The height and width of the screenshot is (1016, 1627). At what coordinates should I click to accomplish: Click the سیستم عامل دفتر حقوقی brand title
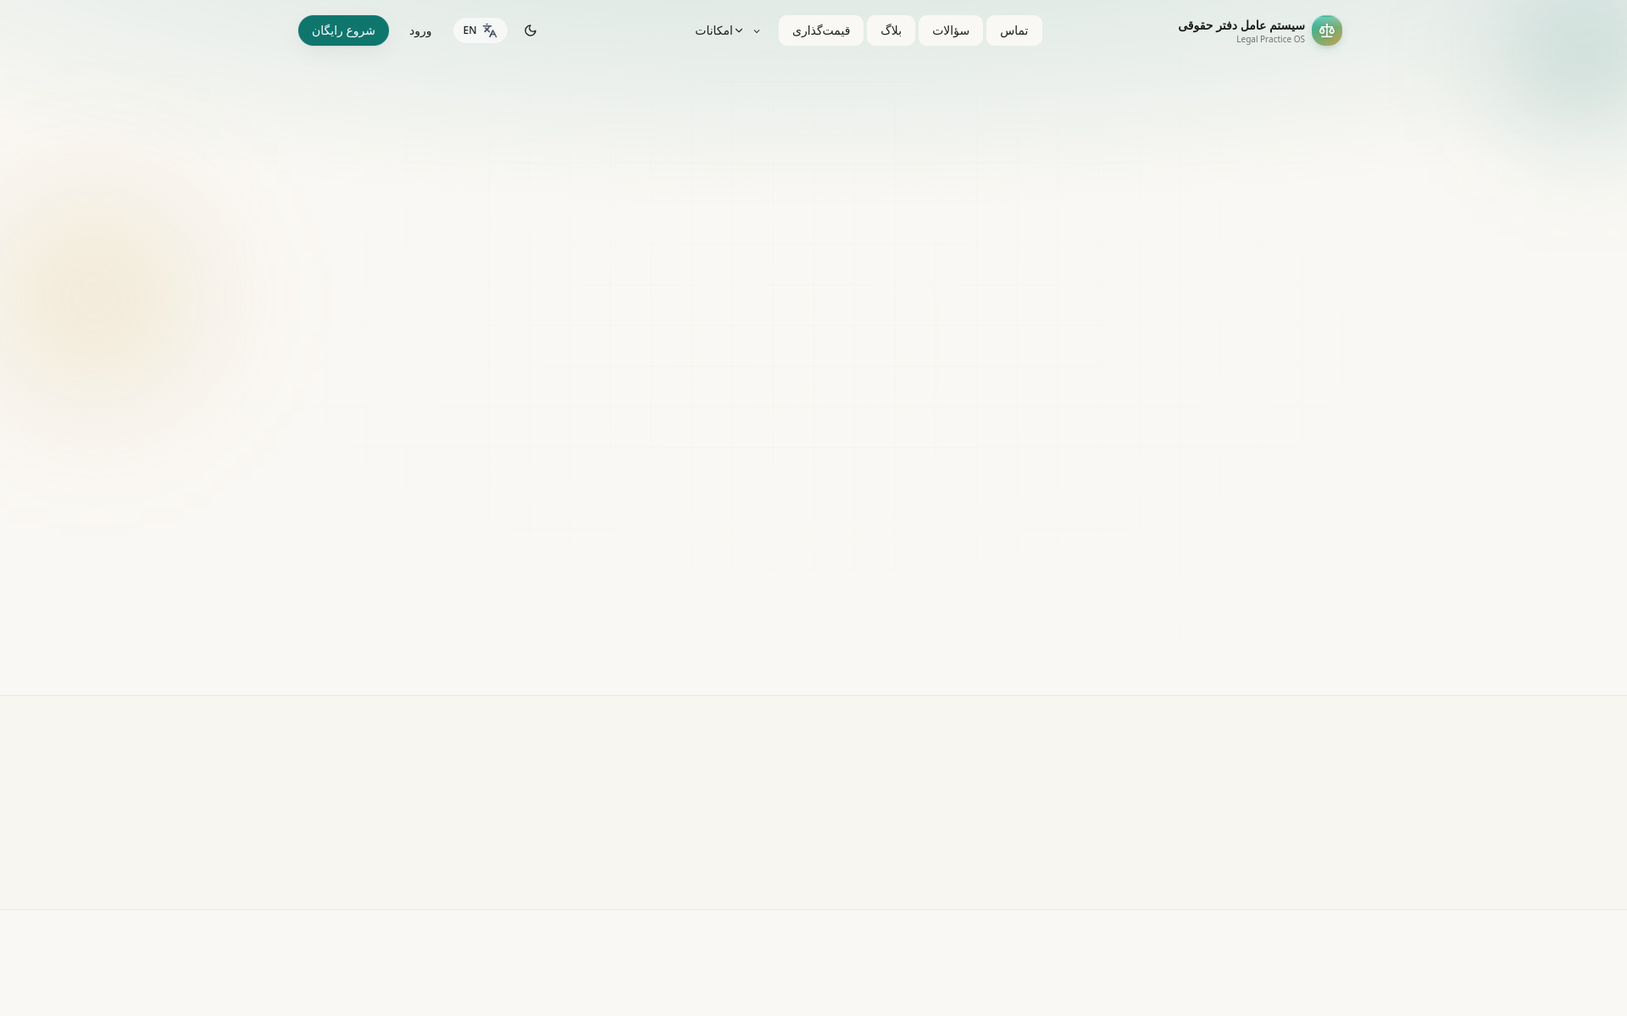1241,25
